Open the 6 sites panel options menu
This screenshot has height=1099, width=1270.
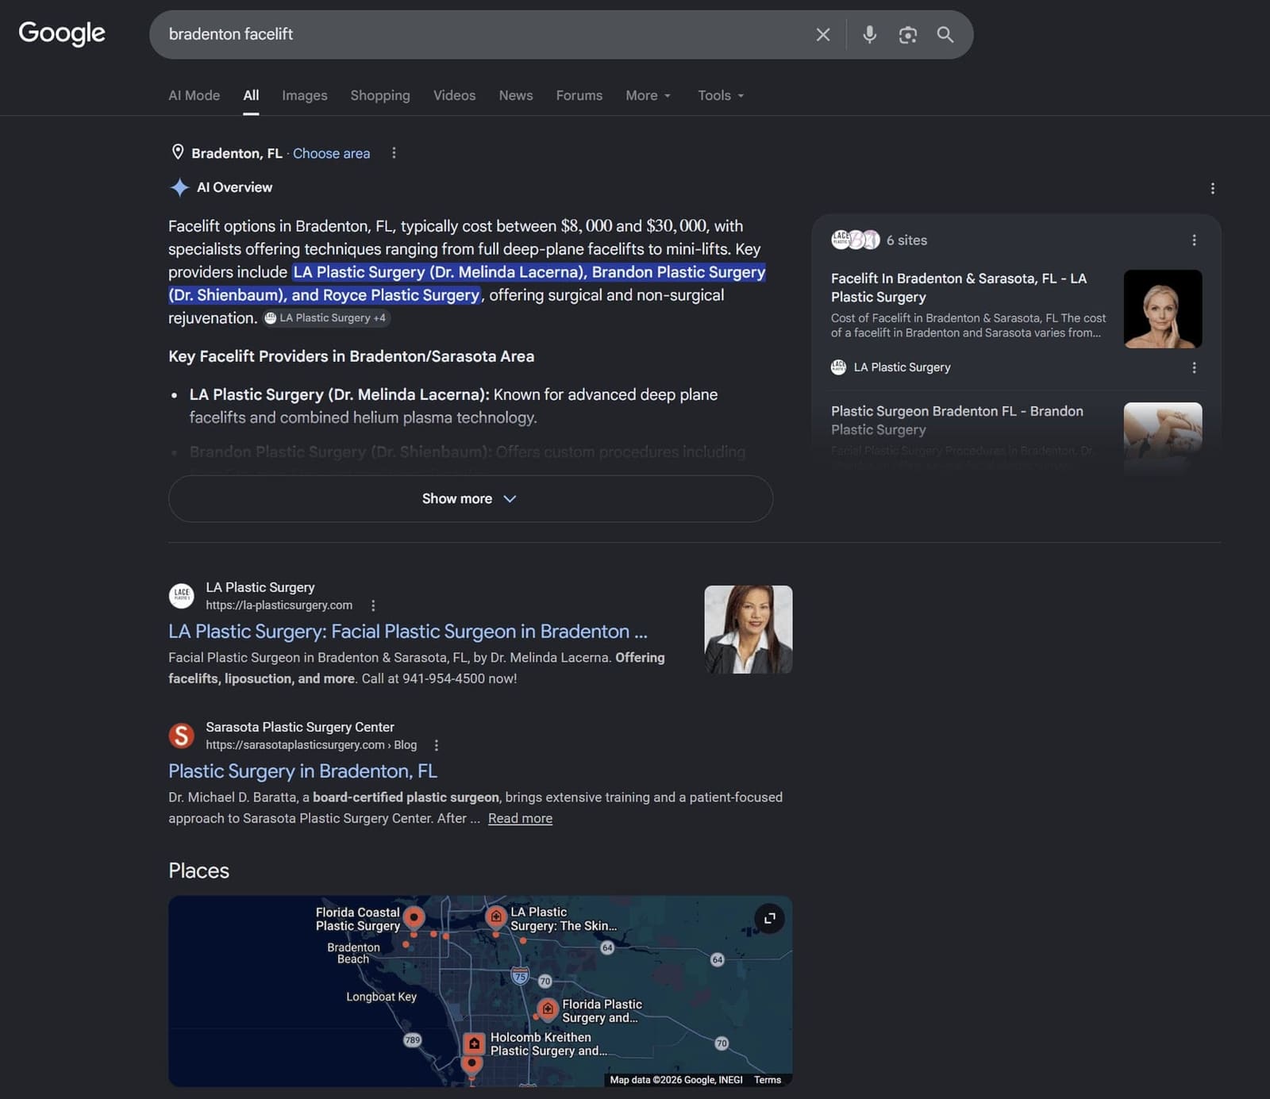(x=1194, y=240)
